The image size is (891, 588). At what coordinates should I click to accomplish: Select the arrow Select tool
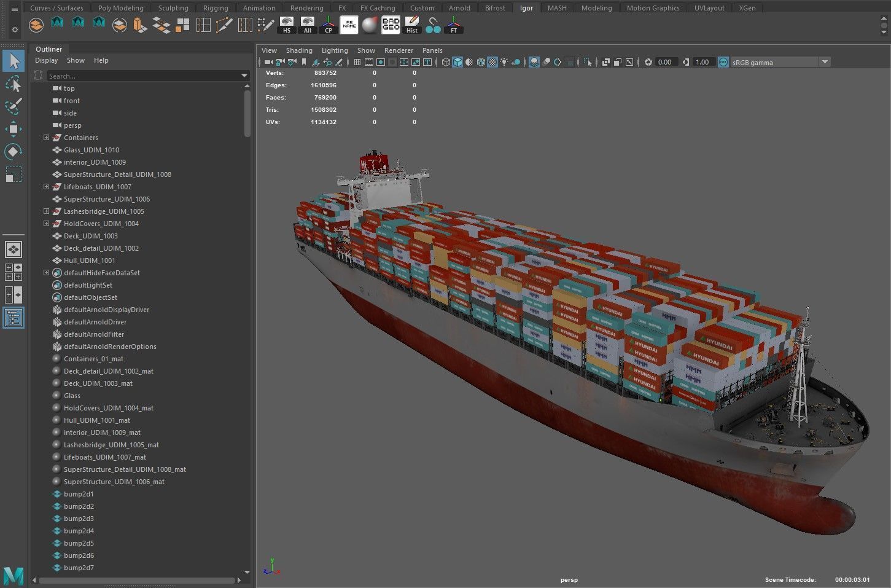14,61
